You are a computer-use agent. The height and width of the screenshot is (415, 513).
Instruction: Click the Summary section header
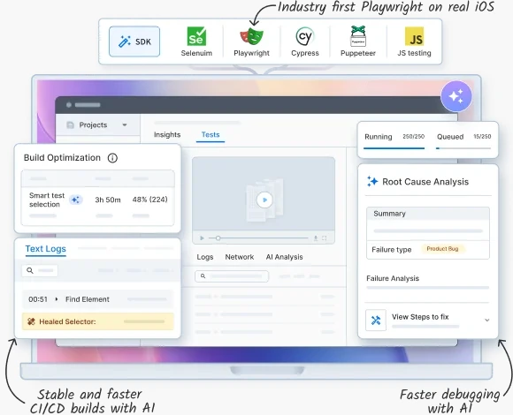428,214
